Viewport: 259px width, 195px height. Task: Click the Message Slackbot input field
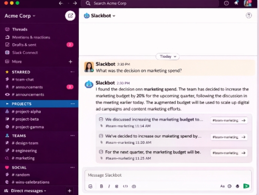pos(165,175)
